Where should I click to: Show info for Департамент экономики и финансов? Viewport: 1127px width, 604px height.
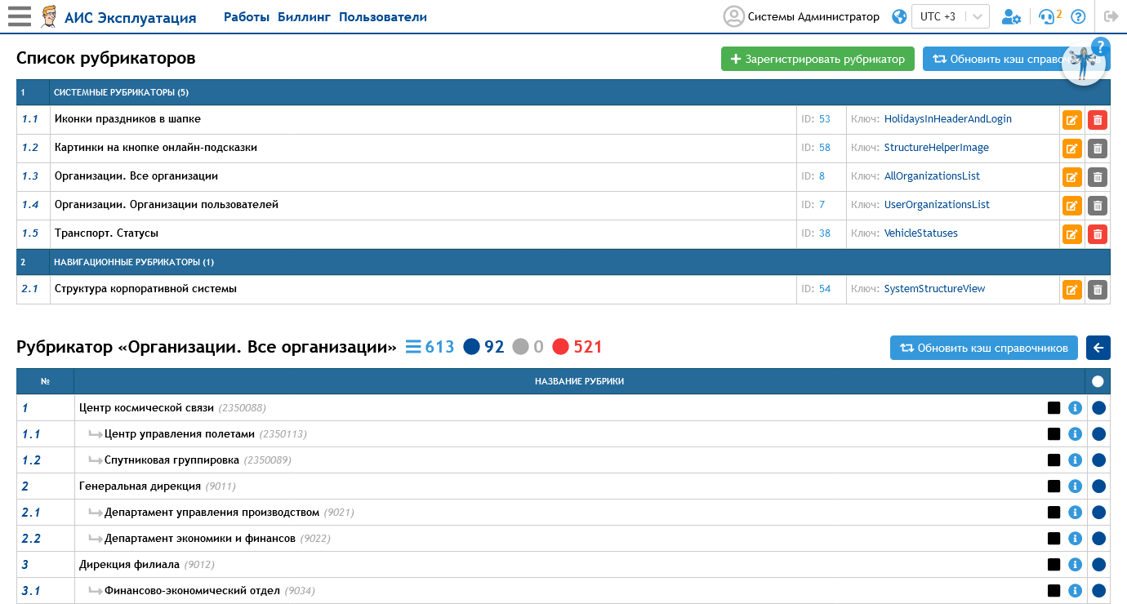[1075, 539]
